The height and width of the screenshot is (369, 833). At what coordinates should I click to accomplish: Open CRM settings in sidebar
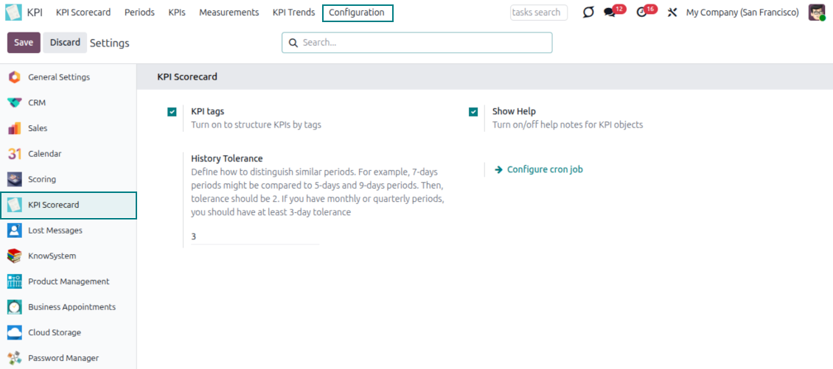[37, 102]
